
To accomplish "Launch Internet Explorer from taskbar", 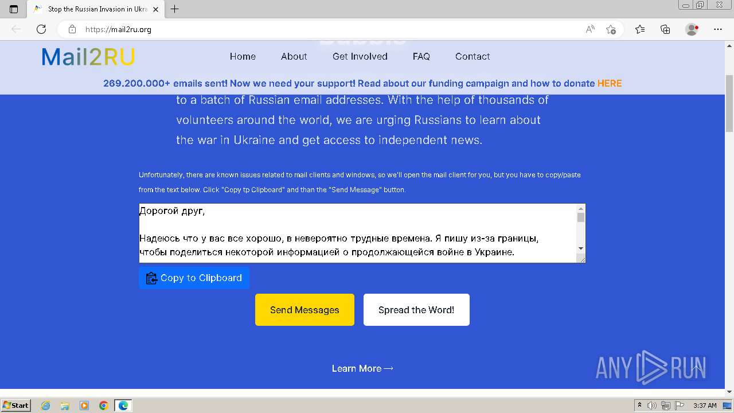I will 45,406.
